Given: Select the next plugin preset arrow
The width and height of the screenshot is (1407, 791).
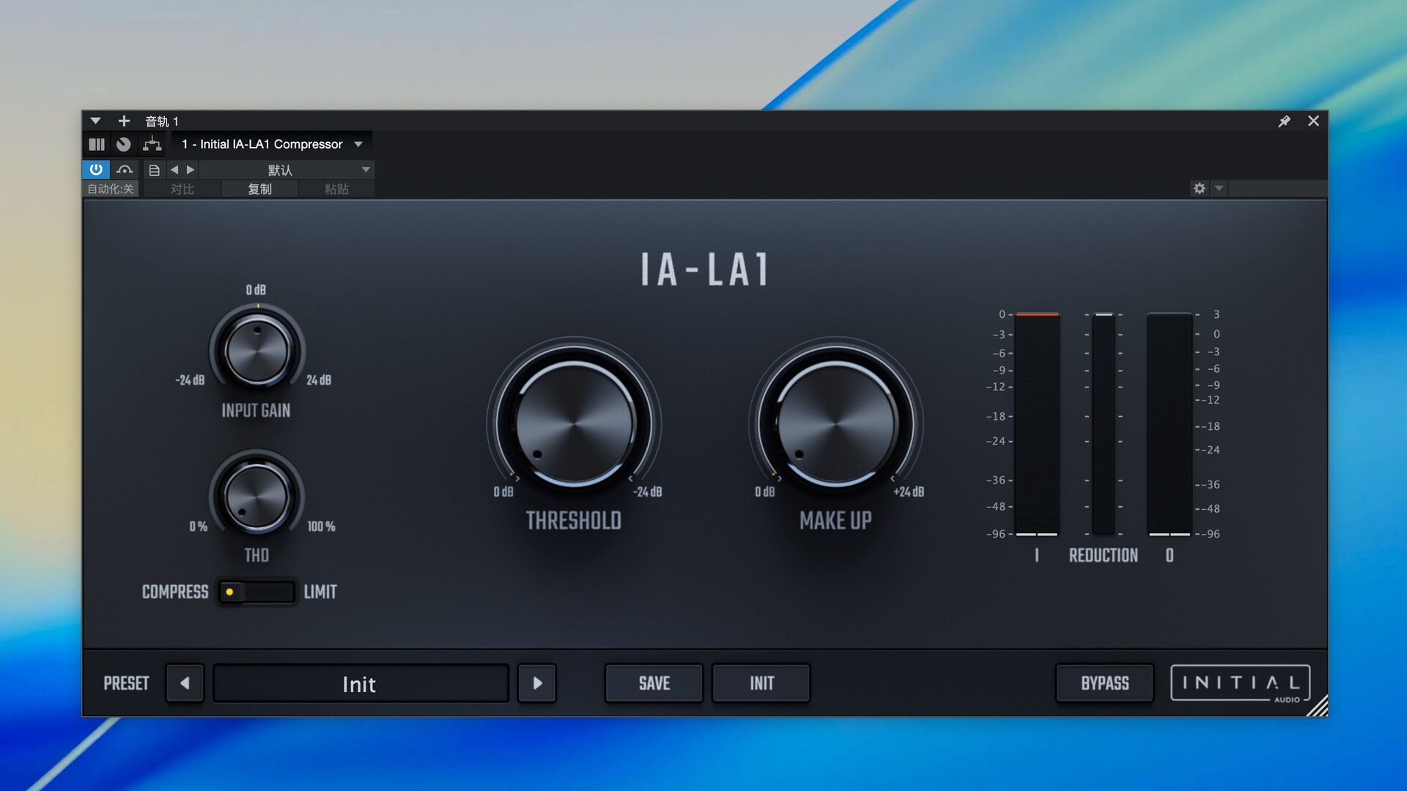Looking at the screenshot, I should point(537,683).
